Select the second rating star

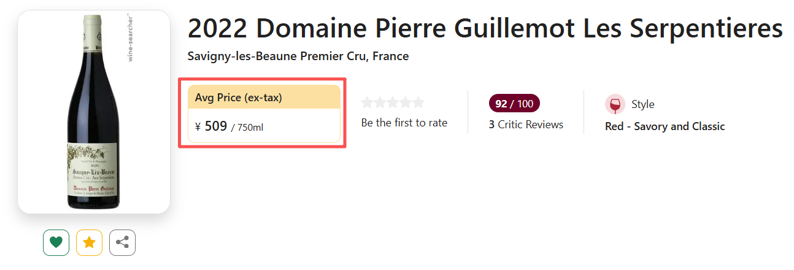coord(380,102)
